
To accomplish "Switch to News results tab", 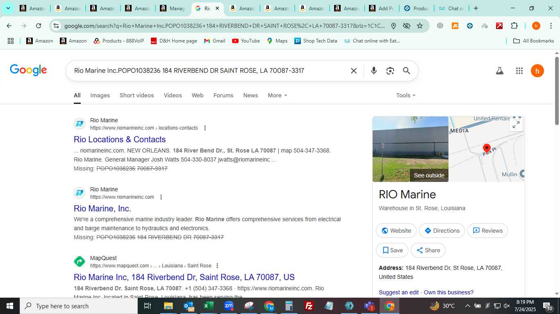I will click(x=250, y=95).
